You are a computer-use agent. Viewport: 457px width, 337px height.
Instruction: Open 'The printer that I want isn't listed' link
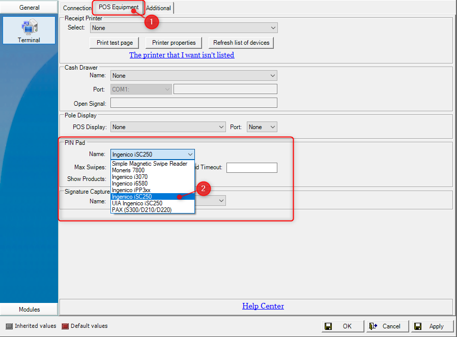coord(182,55)
